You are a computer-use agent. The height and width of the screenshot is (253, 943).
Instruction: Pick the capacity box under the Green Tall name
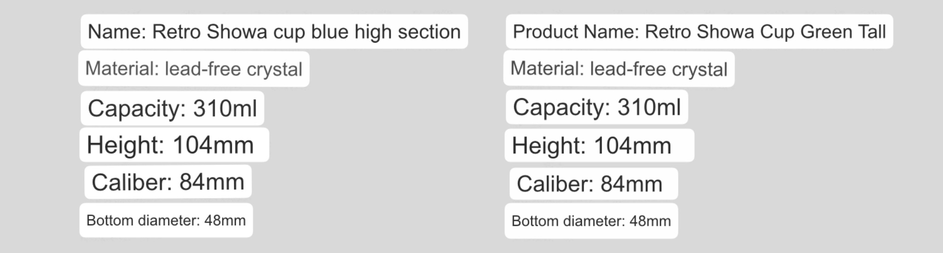(x=597, y=107)
